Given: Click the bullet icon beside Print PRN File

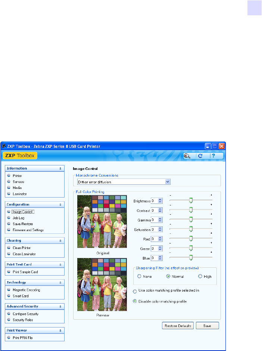Looking at the screenshot, I should 9,338.
